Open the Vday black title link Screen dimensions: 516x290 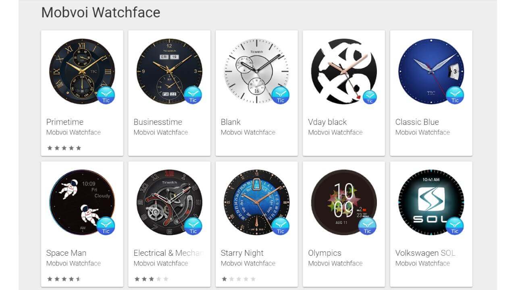[x=327, y=122]
